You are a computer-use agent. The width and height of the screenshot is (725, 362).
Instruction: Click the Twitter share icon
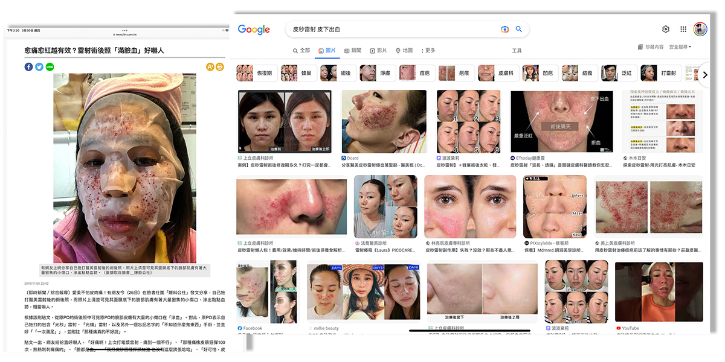click(39, 67)
